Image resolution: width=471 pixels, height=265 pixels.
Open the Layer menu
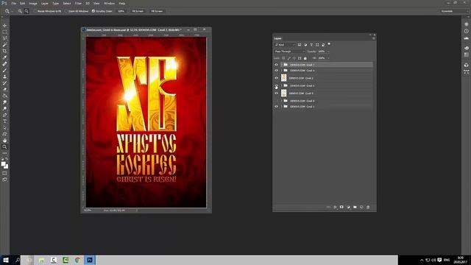[x=44, y=3]
